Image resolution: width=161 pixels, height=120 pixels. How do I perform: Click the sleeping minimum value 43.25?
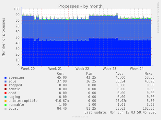tap(91, 78)
